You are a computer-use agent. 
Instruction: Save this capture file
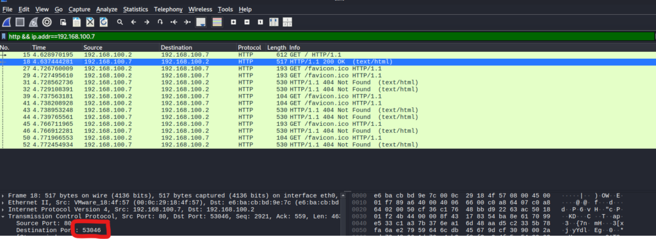coord(77,22)
